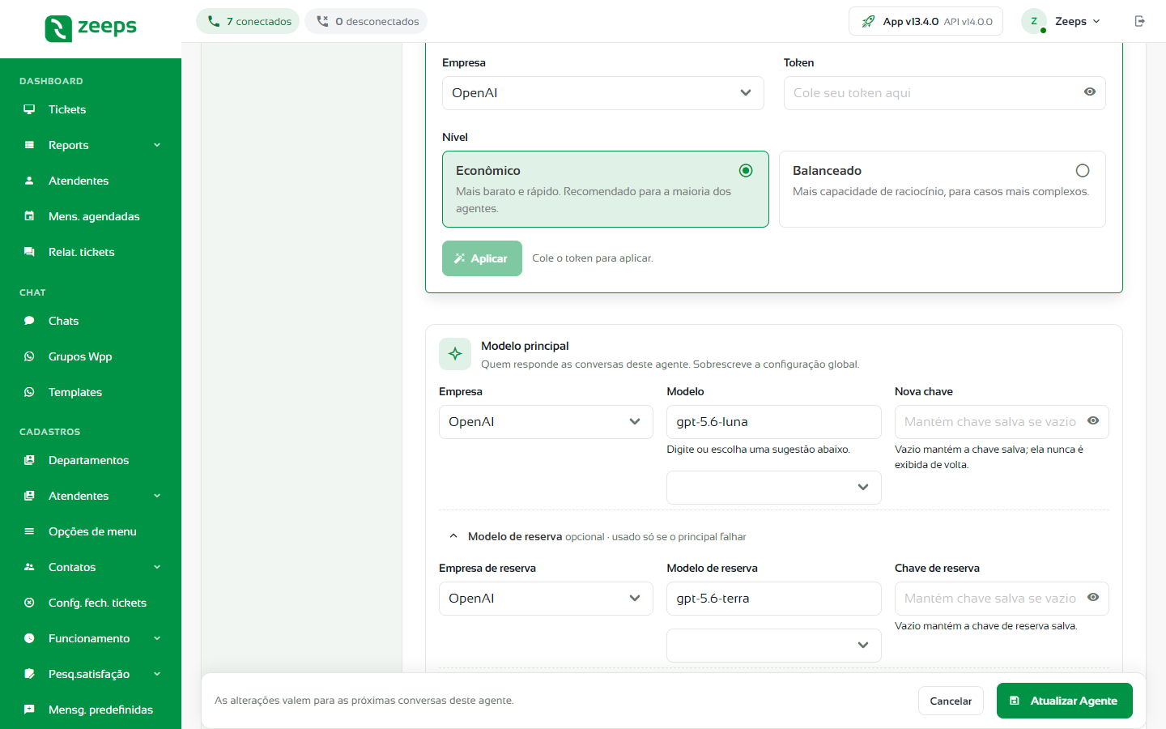
Task: Click the clock icon beside Funcionamento
Action: click(29, 638)
